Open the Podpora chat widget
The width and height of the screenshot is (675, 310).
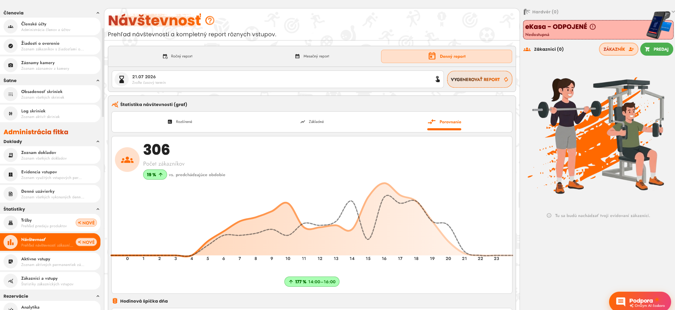click(640, 301)
